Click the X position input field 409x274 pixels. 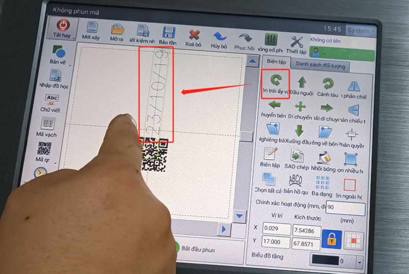click(277, 229)
